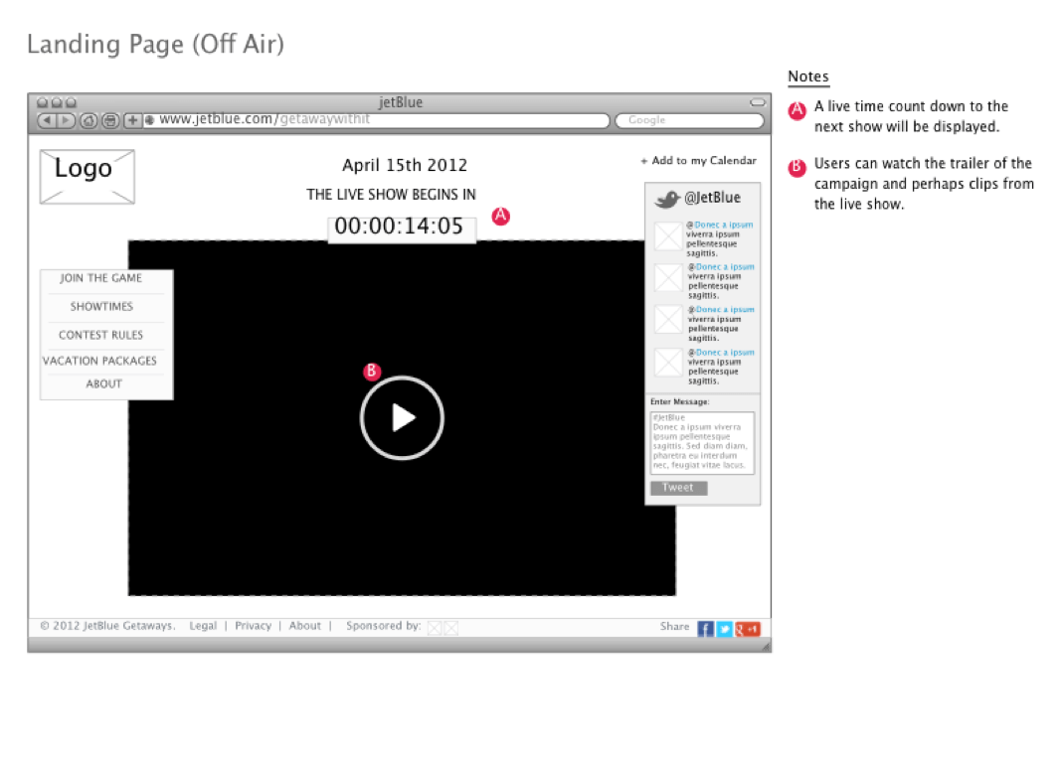Open ABOUT in the side menu
Viewport: 1062px width, 759px height.
click(x=103, y=383)
